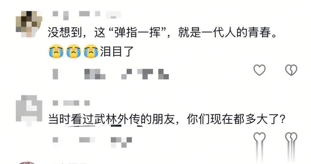Open the first commenter's pixelated avatar
Viewport: 311px width, 164px height.
[29, 24]
